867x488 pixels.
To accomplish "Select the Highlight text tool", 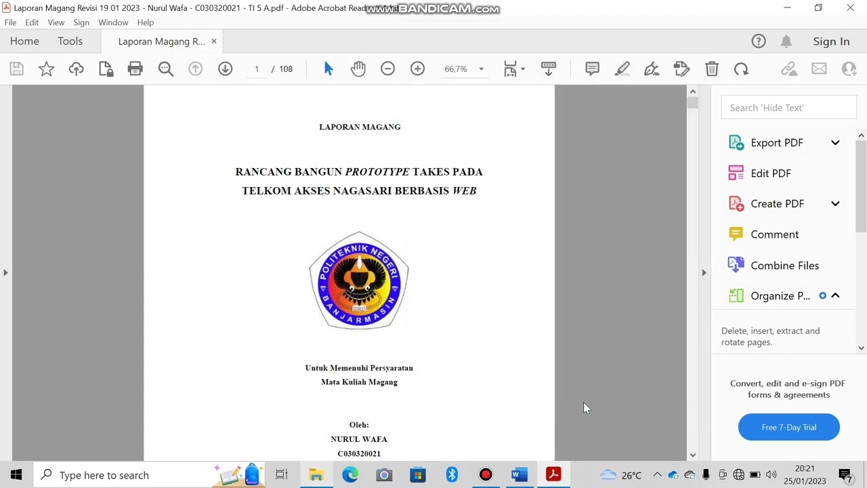I will pyautogui.click(x=622, y=68).
